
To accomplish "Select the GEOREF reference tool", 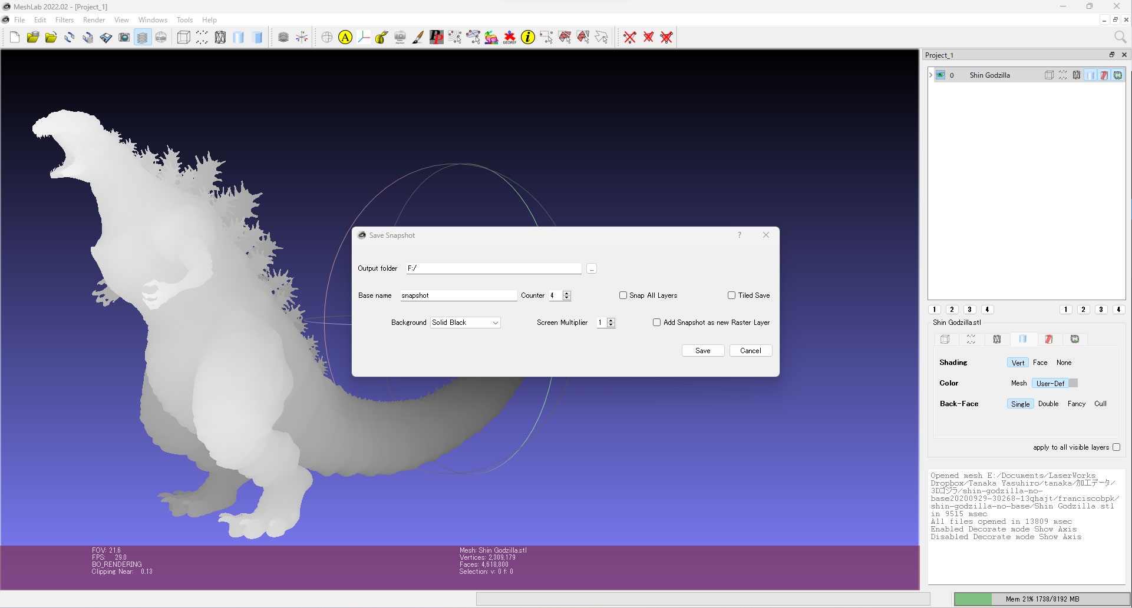I will pyautogui.click(x=510, y=37).
